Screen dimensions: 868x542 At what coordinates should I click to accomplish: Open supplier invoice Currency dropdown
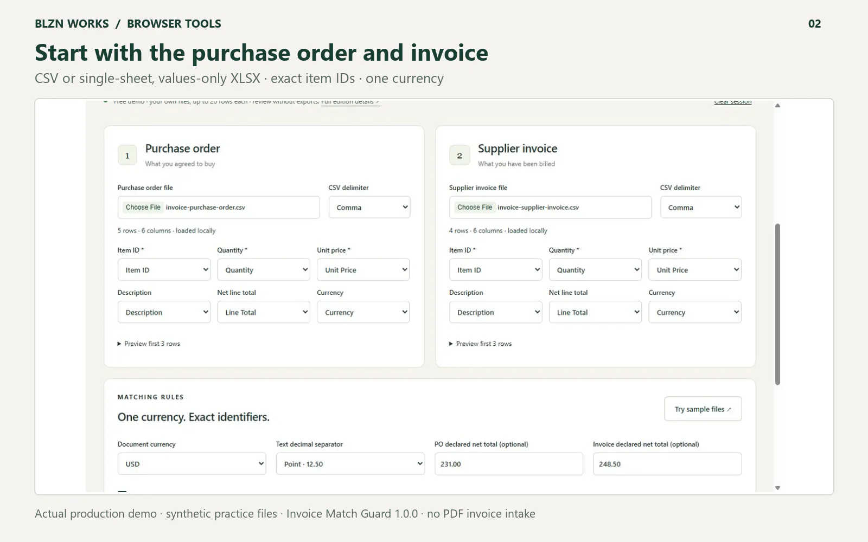pos(695,312)
